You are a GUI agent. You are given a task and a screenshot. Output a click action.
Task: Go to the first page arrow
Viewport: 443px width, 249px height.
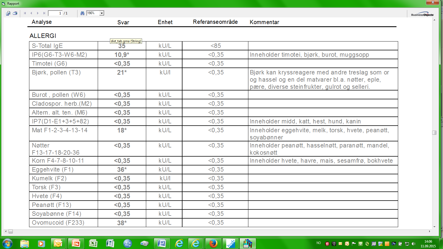coord(25,13)
